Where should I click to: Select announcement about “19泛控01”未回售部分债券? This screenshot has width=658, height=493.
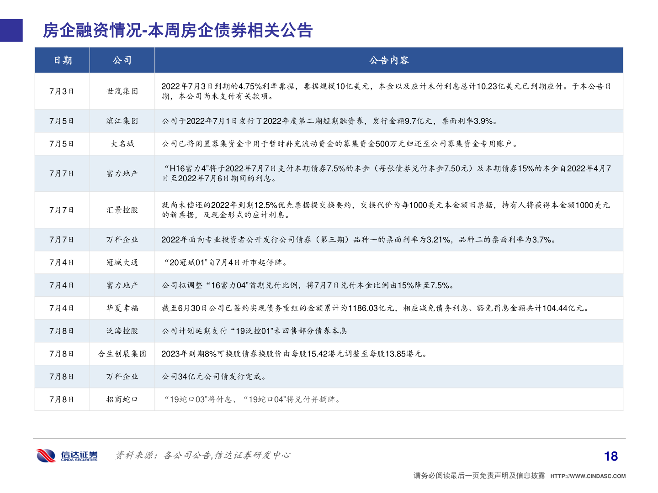255,331
